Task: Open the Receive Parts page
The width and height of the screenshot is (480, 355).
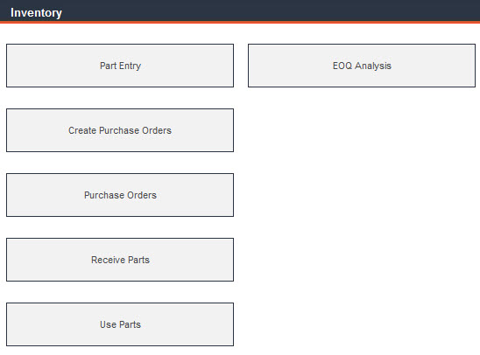Action: (x=120, y=260)
